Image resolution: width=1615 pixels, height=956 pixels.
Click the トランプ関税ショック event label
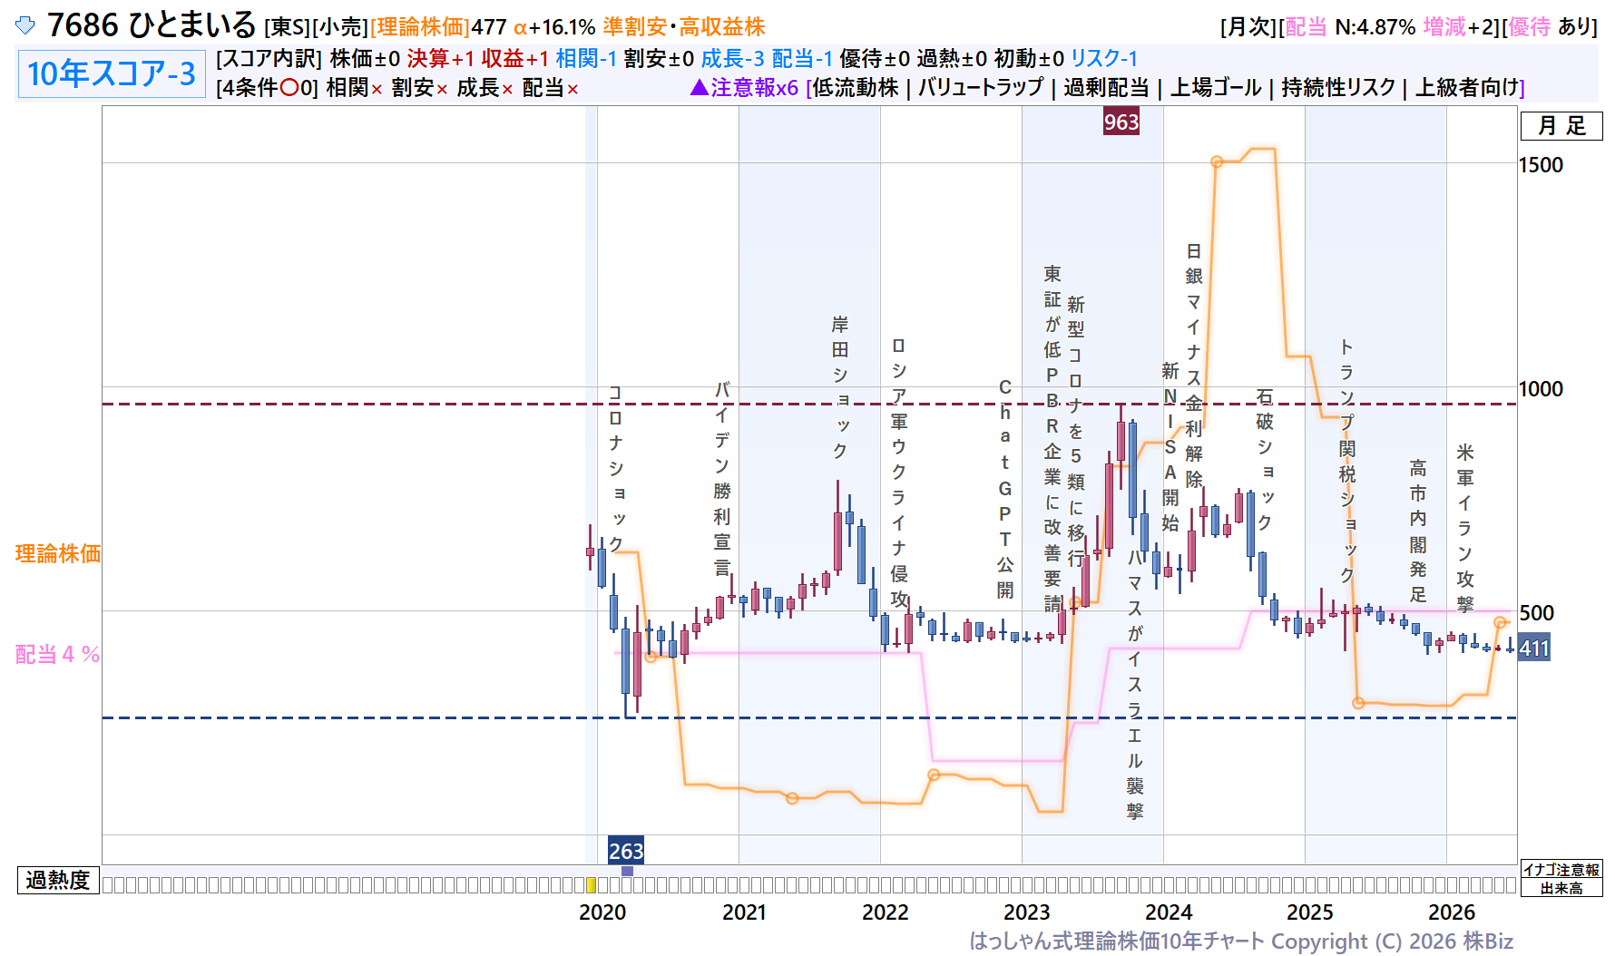point(1347,462)
